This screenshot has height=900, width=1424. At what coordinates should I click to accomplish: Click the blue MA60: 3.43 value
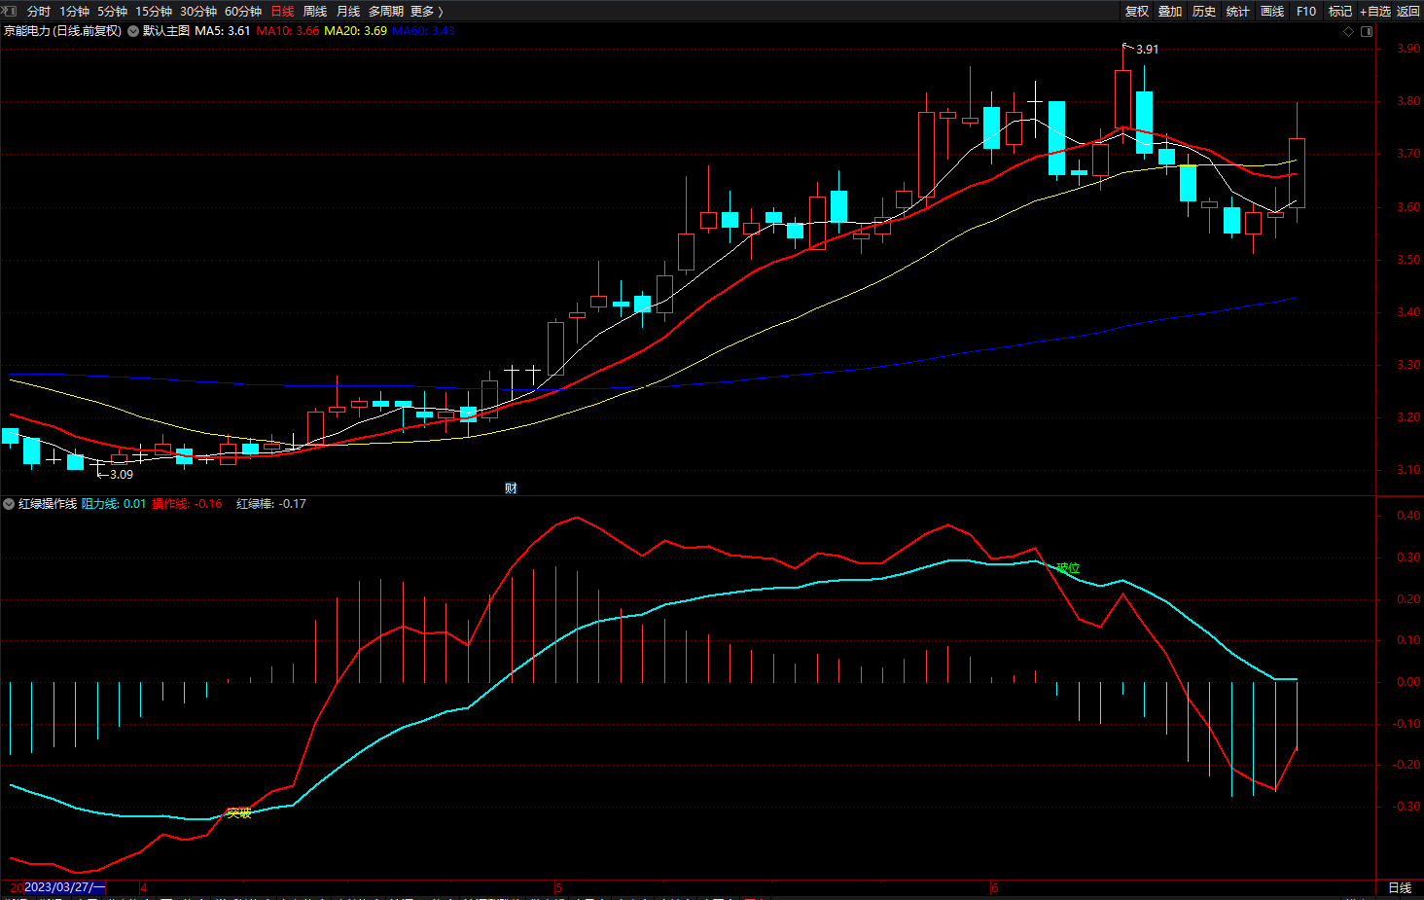(x=424, y=31)
